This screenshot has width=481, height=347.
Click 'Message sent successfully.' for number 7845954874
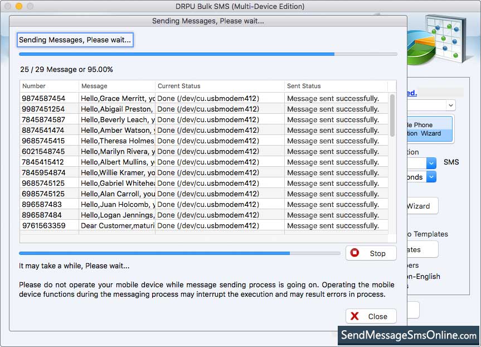click(333, 172)
